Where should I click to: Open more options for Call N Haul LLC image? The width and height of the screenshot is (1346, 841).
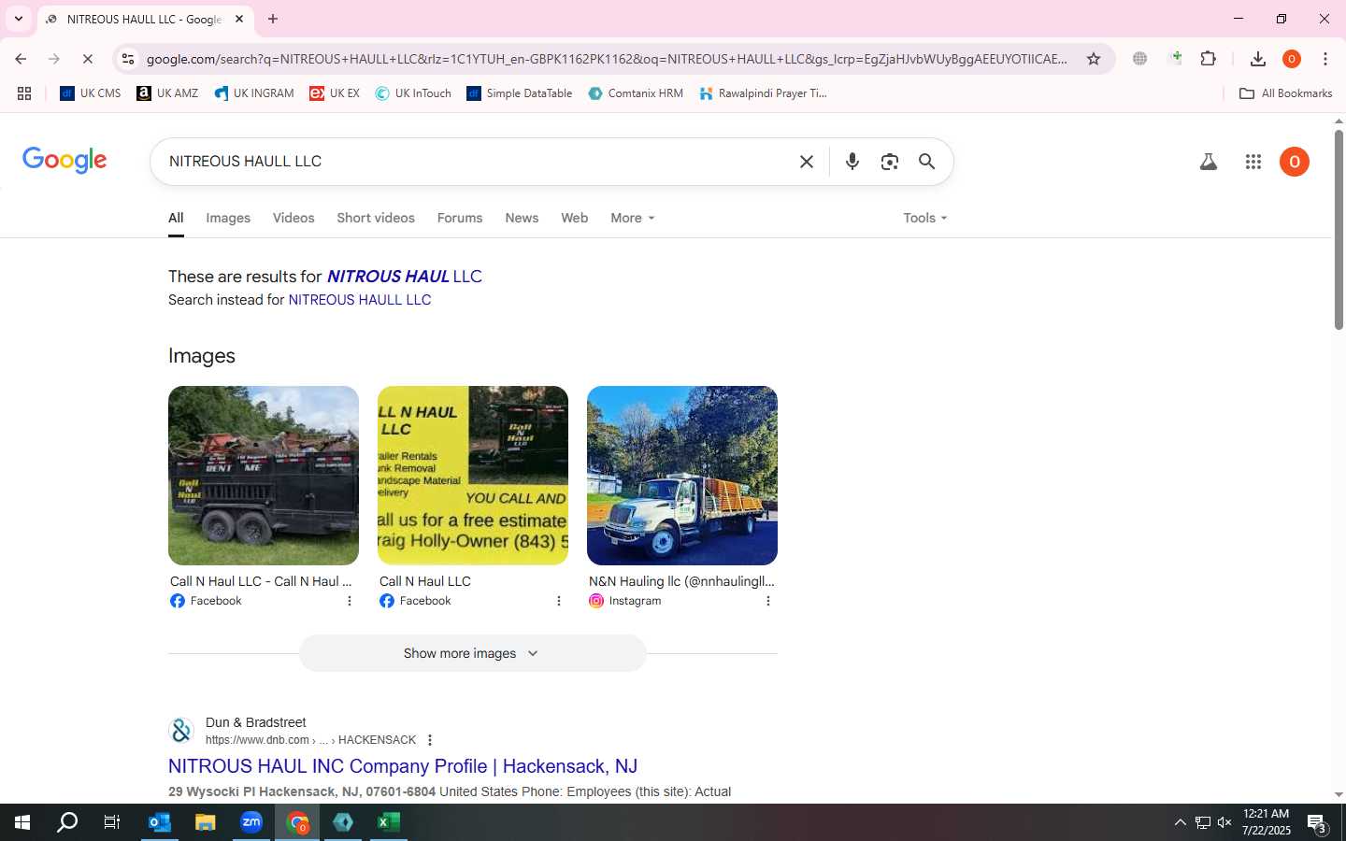(x=559, y=601)
